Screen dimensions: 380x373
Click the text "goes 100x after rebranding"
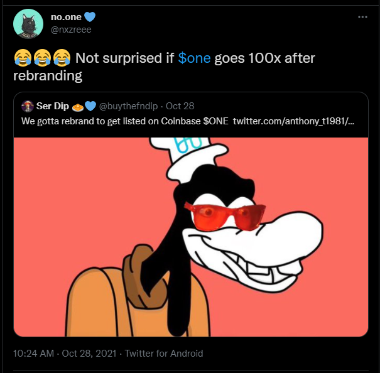264,59
